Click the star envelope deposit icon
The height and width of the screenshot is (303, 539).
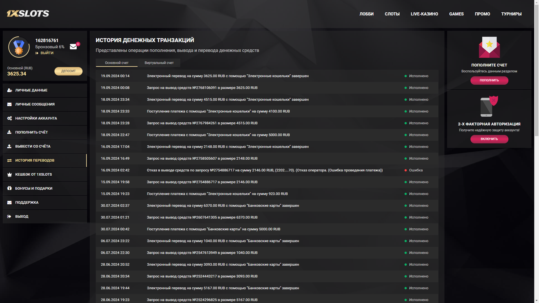[x=489, y=47]
